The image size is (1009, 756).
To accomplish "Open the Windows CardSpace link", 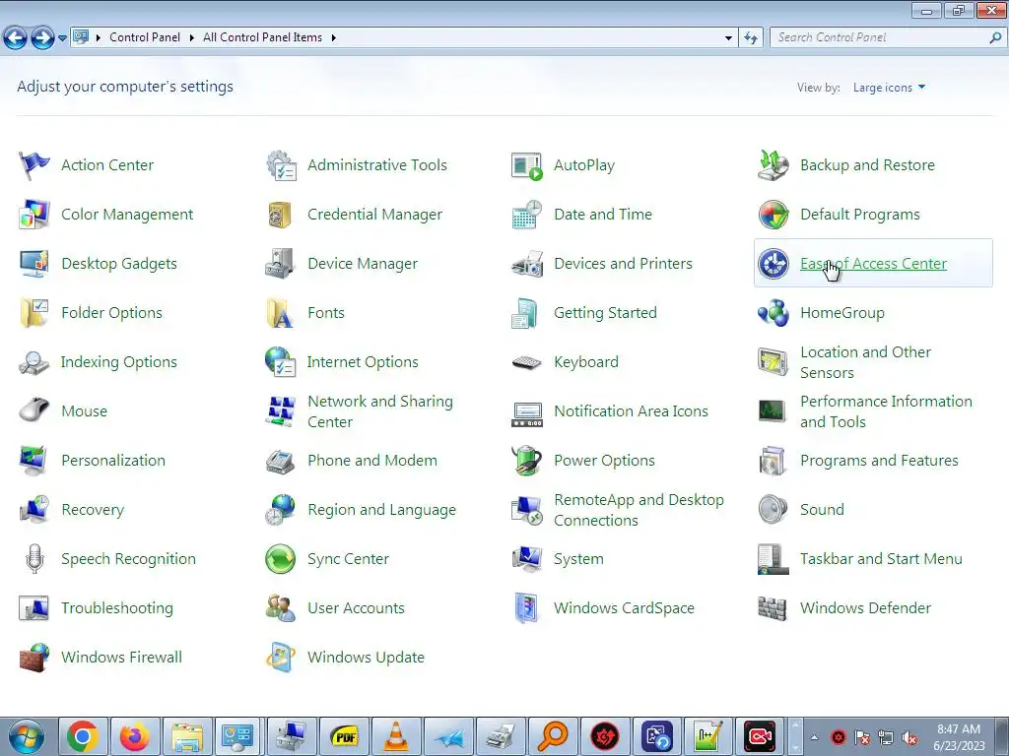I will click(x=624, y=608).
